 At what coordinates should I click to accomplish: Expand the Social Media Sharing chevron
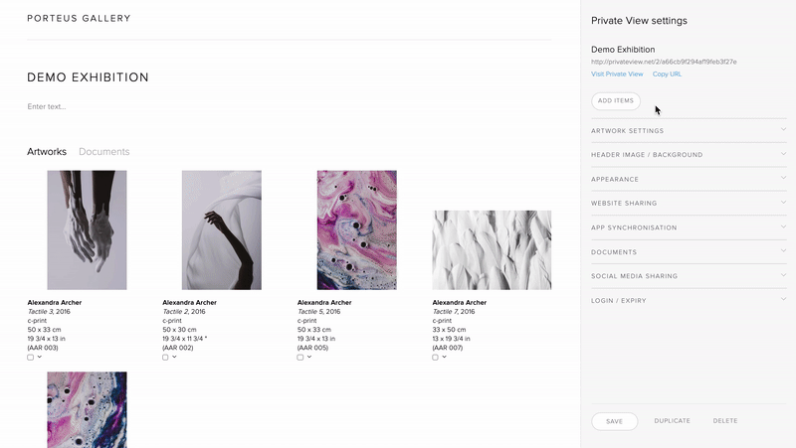tap(783, 275)
